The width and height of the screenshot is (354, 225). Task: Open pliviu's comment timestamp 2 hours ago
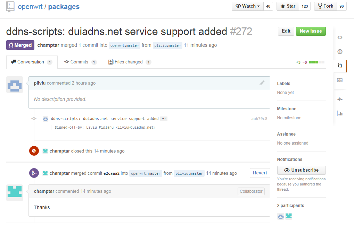(83, 83)
